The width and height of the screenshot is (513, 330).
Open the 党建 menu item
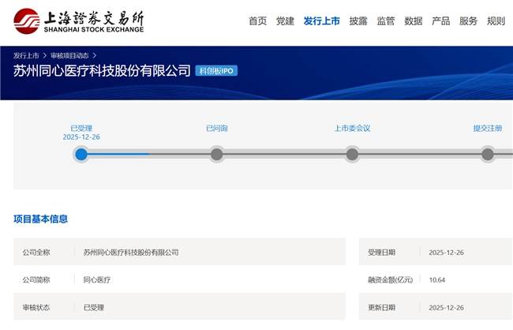pos(285,21)
